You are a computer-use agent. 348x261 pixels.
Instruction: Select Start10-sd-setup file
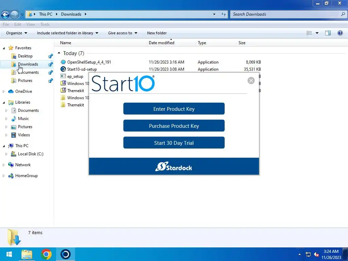[x=82, y=69]
